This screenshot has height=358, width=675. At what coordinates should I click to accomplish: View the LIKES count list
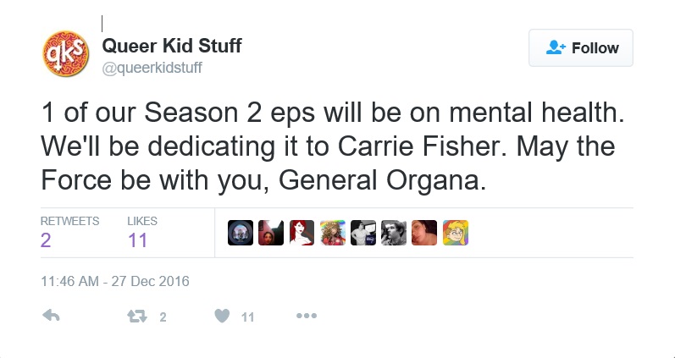pos(142,233)
